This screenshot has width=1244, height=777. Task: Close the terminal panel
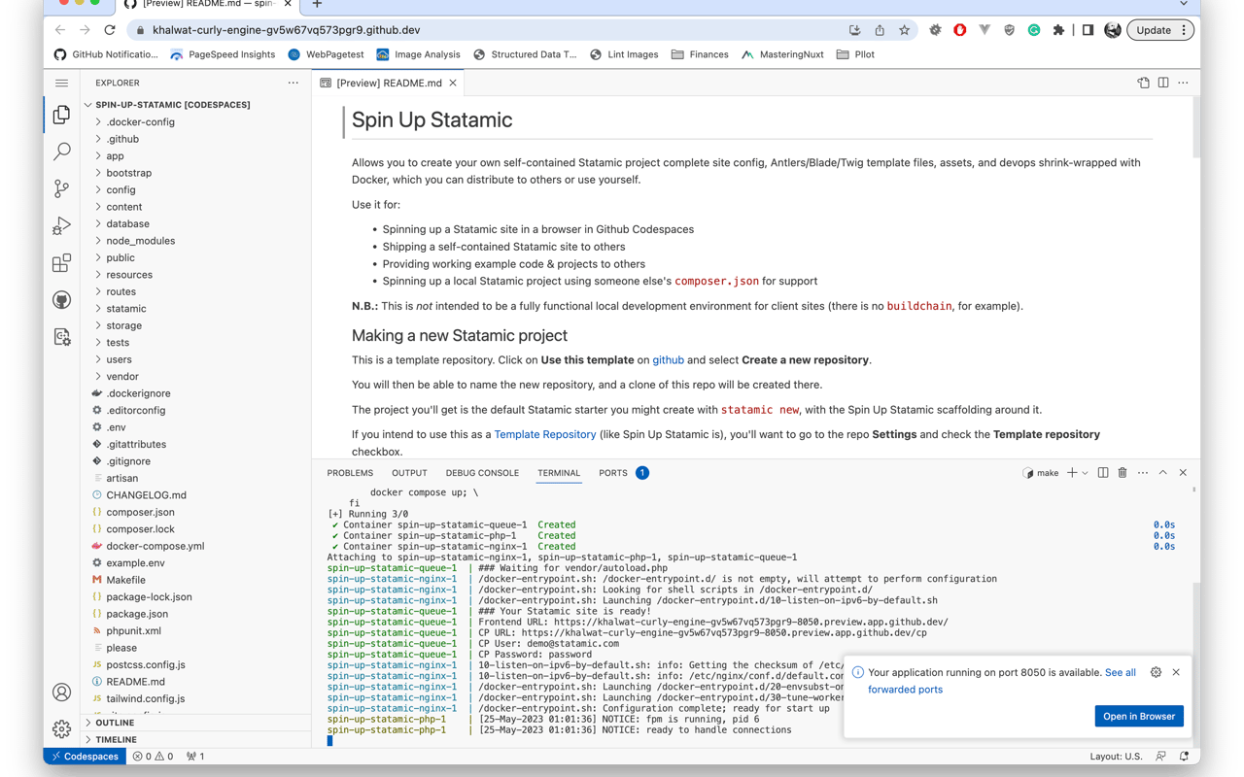pos(1183,473)
